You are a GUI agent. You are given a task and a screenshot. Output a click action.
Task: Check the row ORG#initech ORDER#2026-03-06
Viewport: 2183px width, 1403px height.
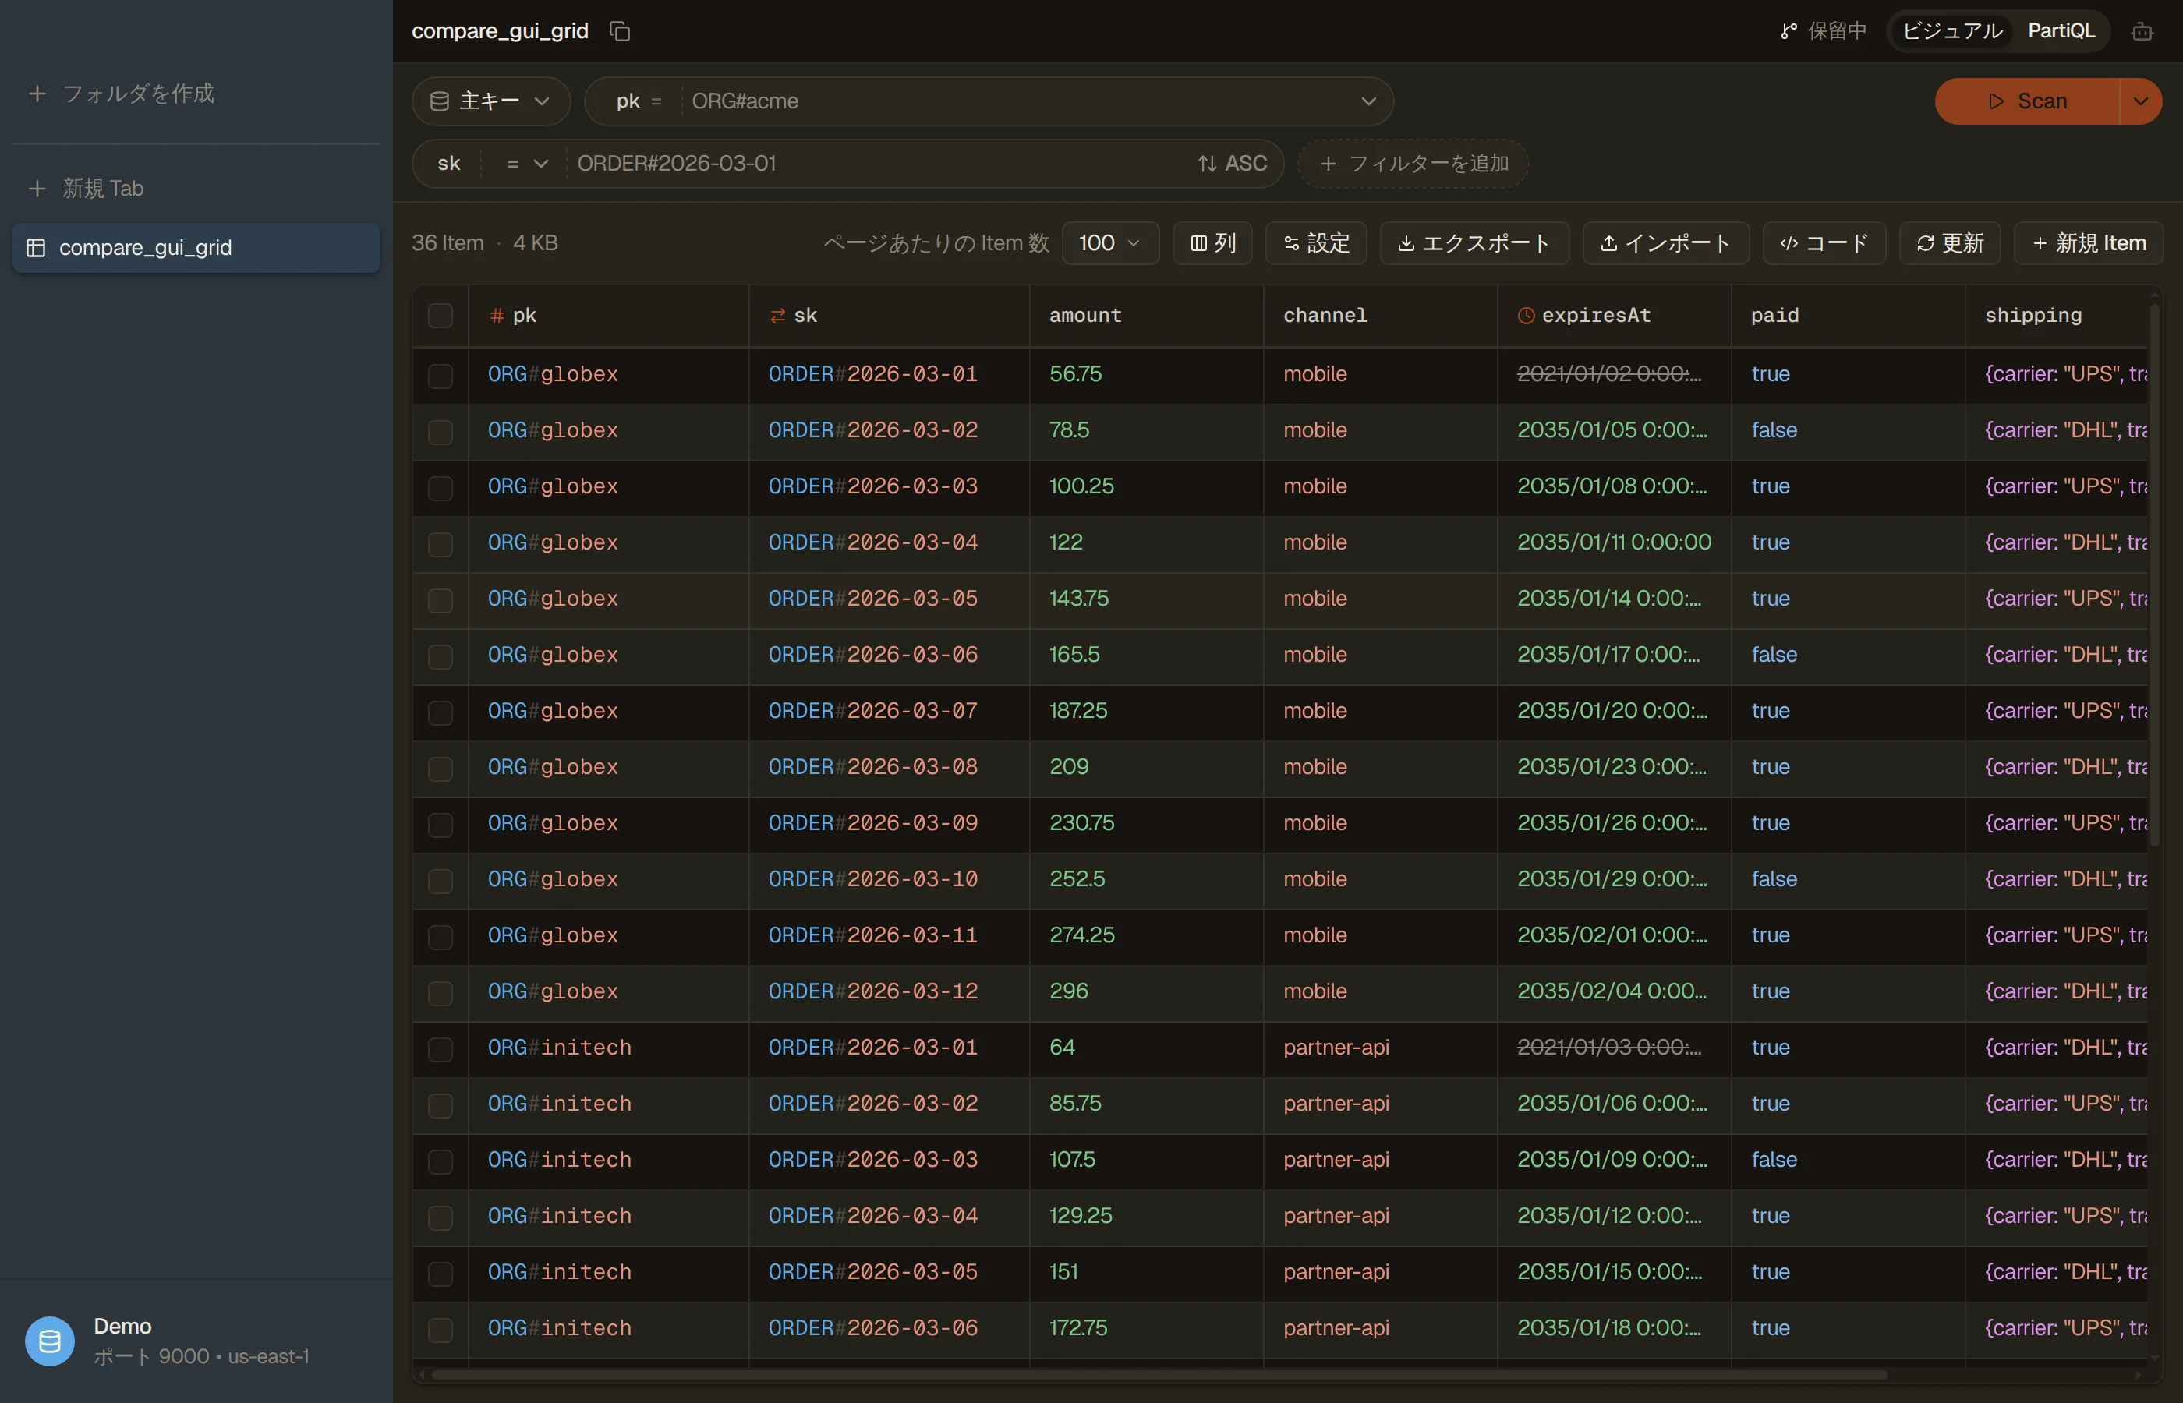pyautogui.click(x=440, y=1329)
